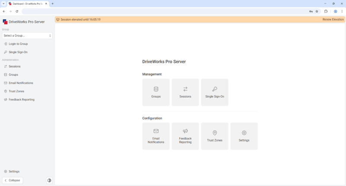Click the Management section heading
Viewport: 346px width, 186px height.
[x=152, y=74]
